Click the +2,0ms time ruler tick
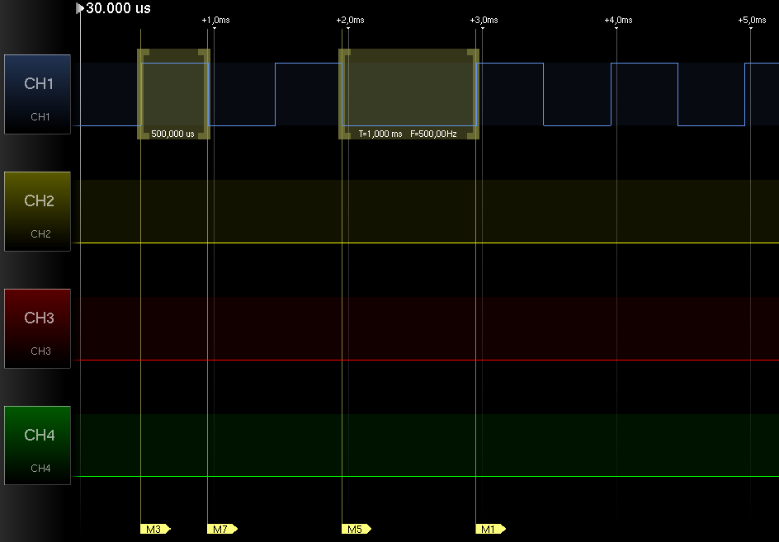Viewport: 779px width, 542px height. (x=350, y=21)
